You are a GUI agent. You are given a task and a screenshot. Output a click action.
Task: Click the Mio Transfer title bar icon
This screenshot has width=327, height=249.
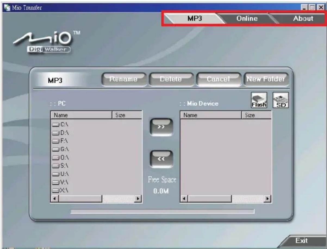pyautogui.click(x=7, y=7)
